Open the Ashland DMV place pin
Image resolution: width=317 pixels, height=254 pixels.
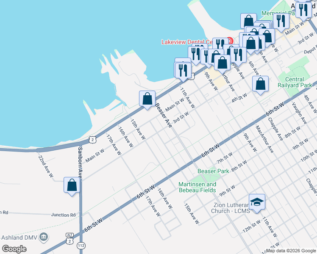point(44,237)
